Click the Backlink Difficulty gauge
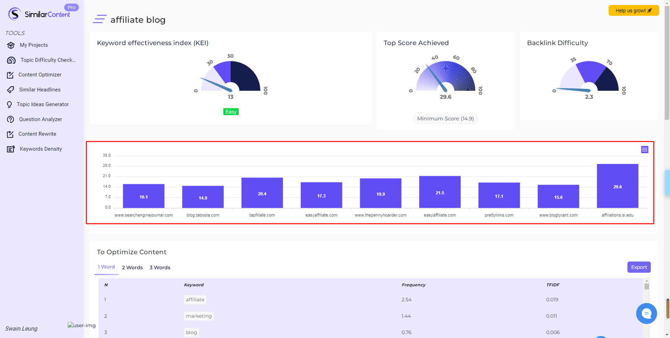 (589, 76)
